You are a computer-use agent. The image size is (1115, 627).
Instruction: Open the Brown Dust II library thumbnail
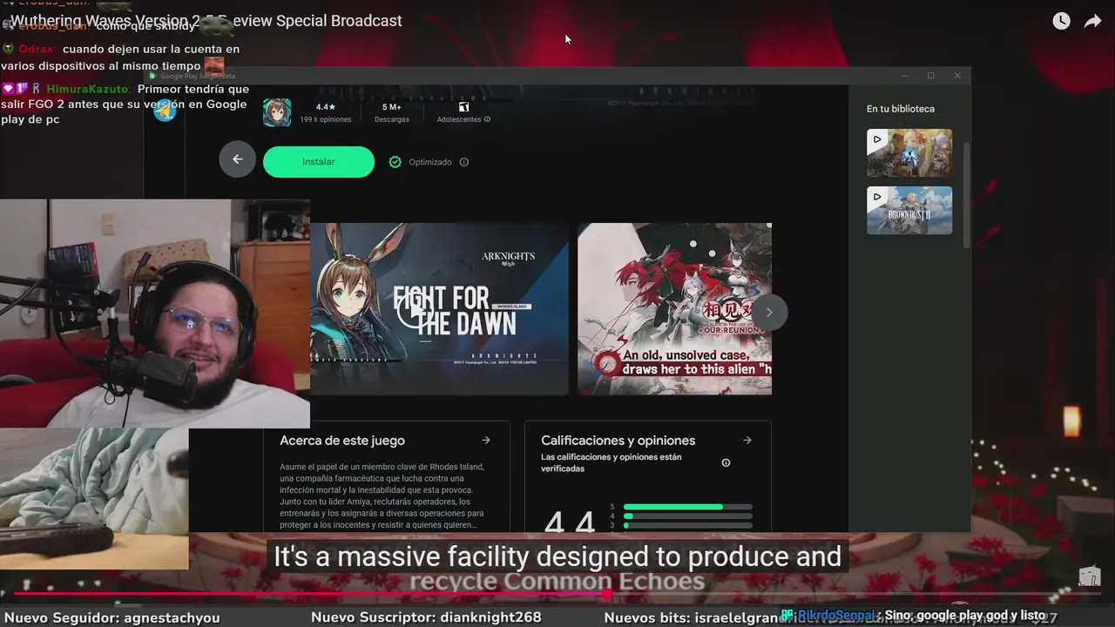click(x=909, y=211)
